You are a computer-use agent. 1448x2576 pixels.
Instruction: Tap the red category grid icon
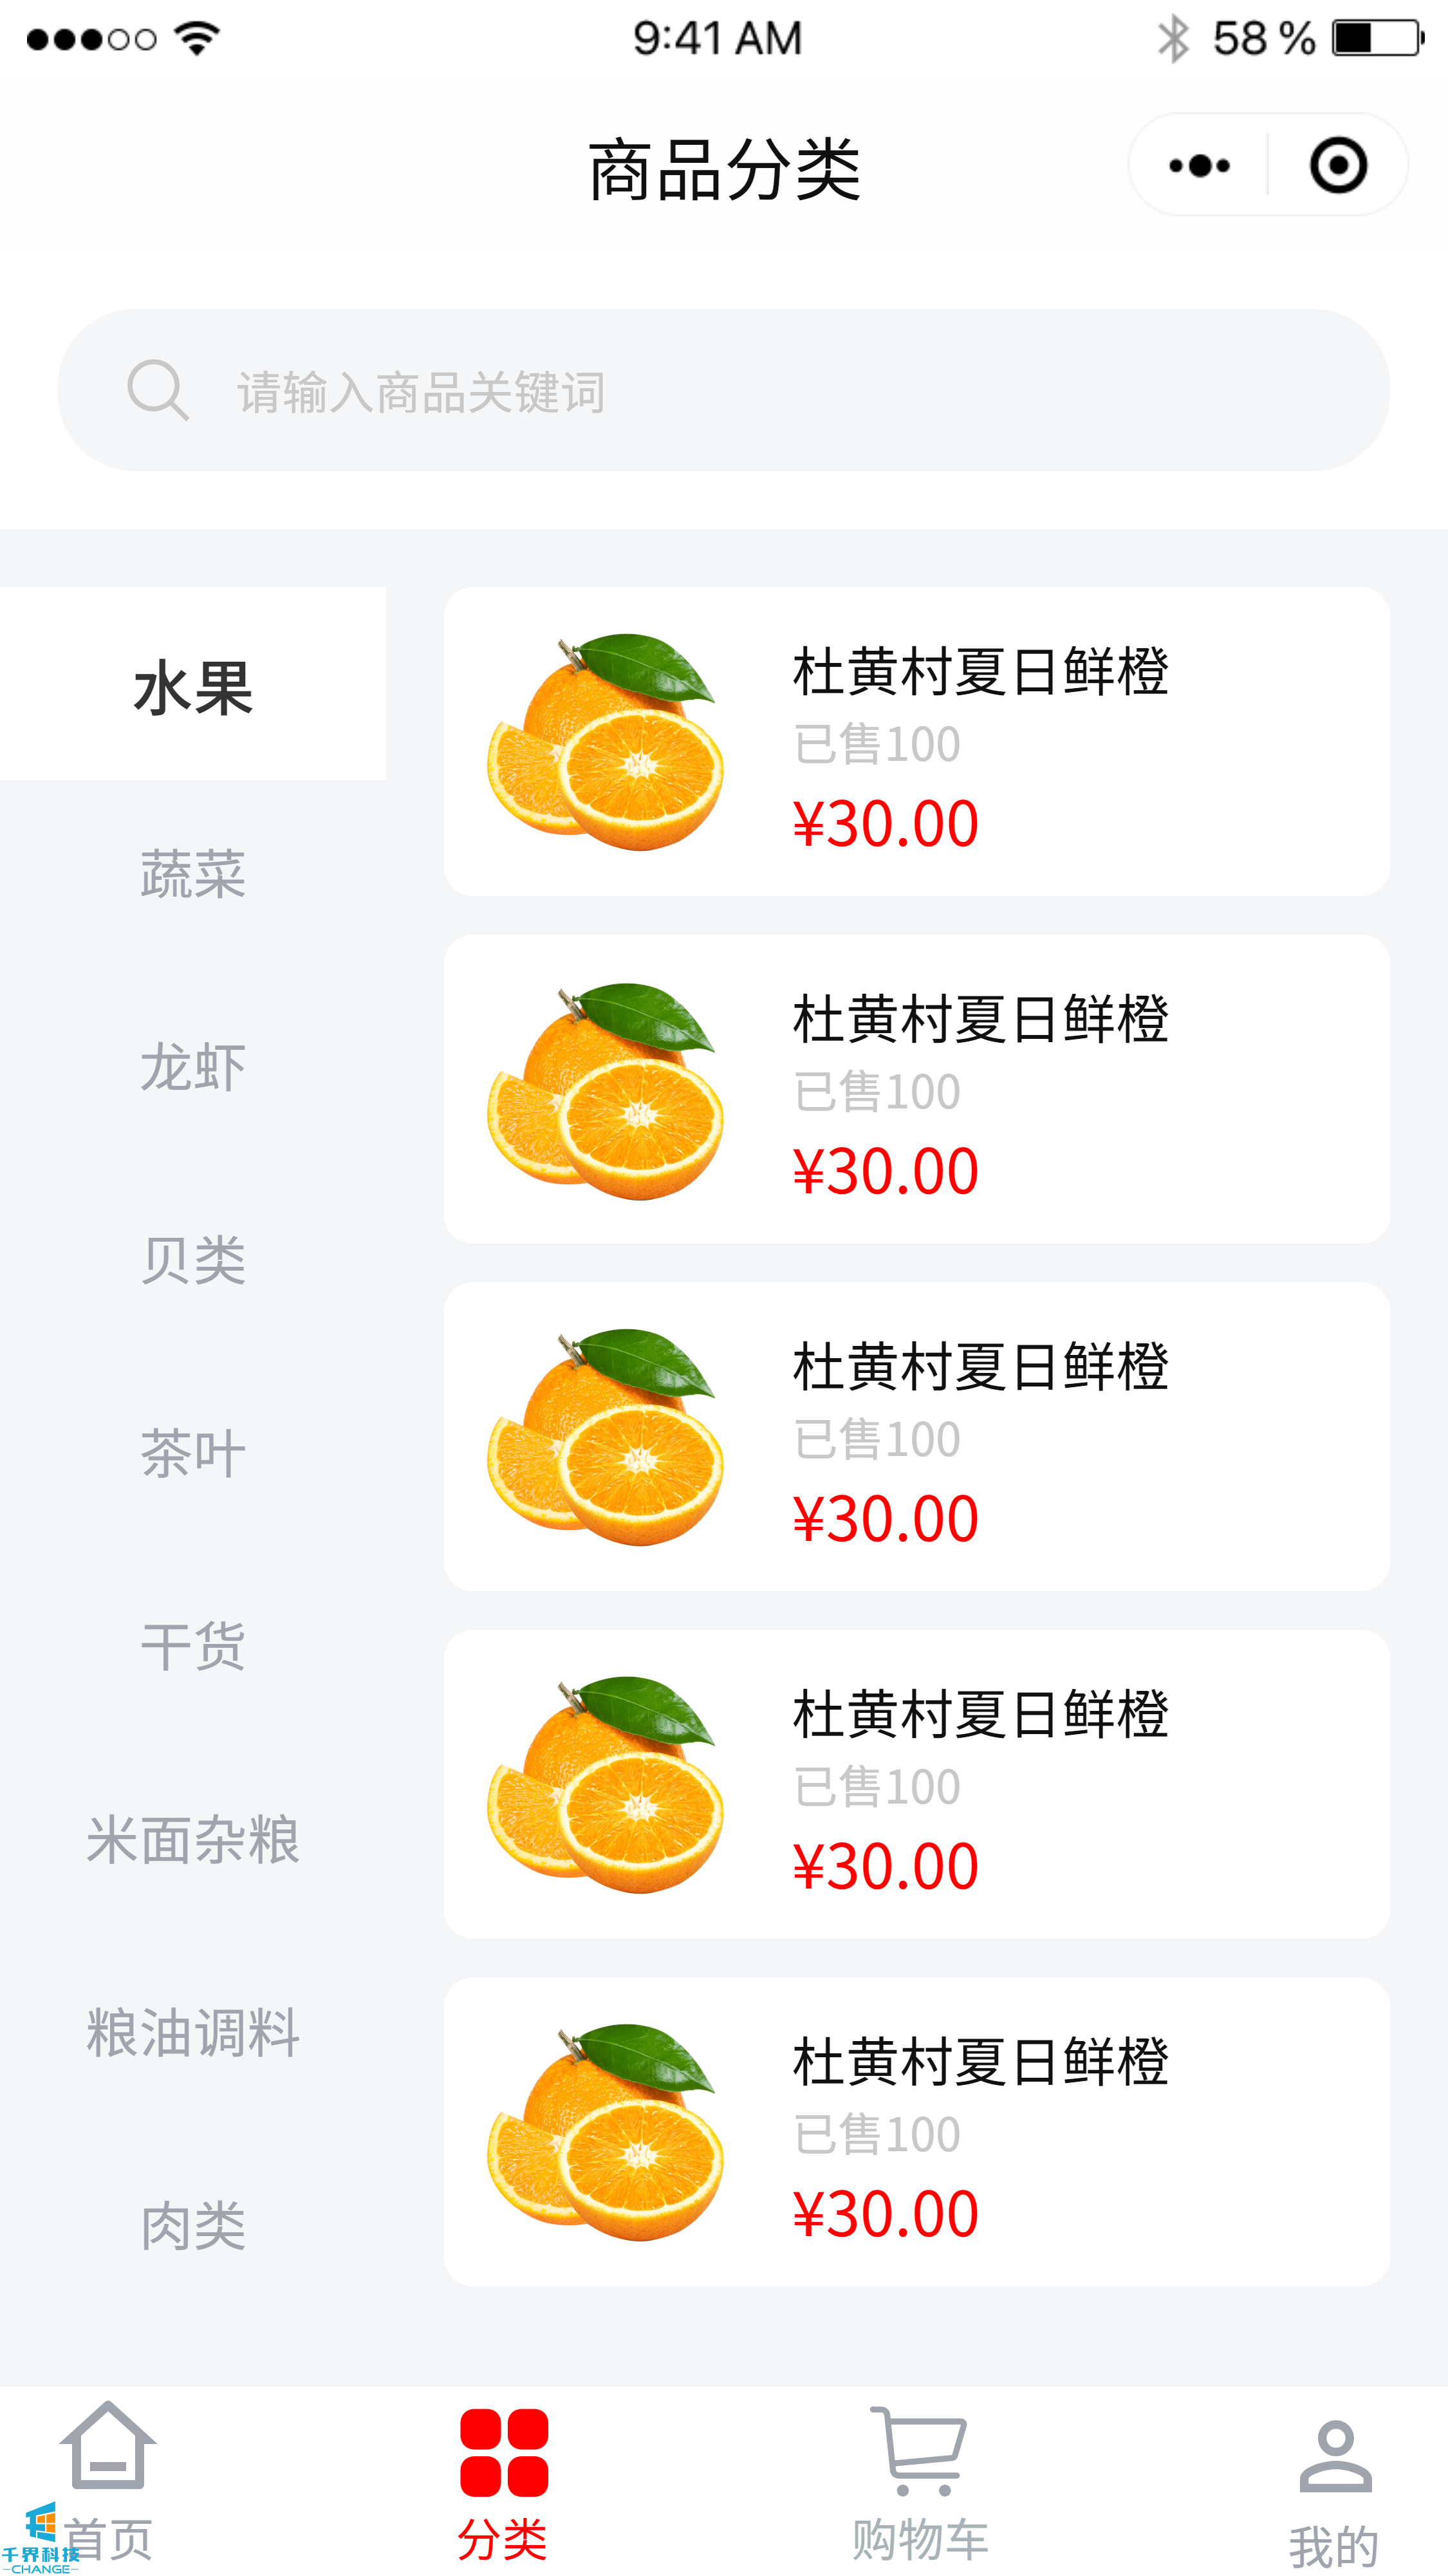pos(504,2452)
